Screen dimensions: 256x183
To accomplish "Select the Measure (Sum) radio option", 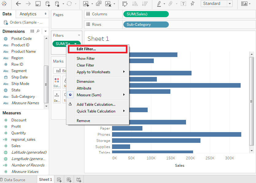I will pos(89,95).
